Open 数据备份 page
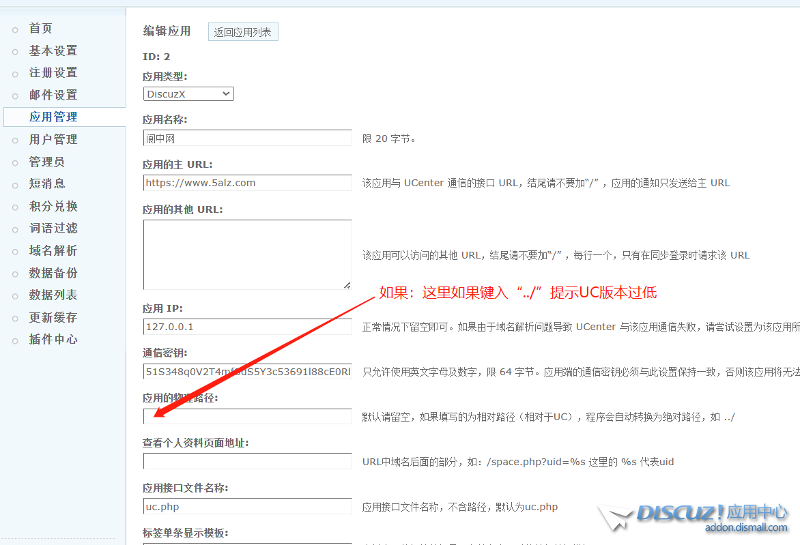800x545 pixels. point(53,274)
